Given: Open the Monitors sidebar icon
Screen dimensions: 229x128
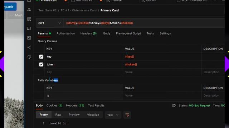Looking at the screenshot, I should click(x=29, y=38).
